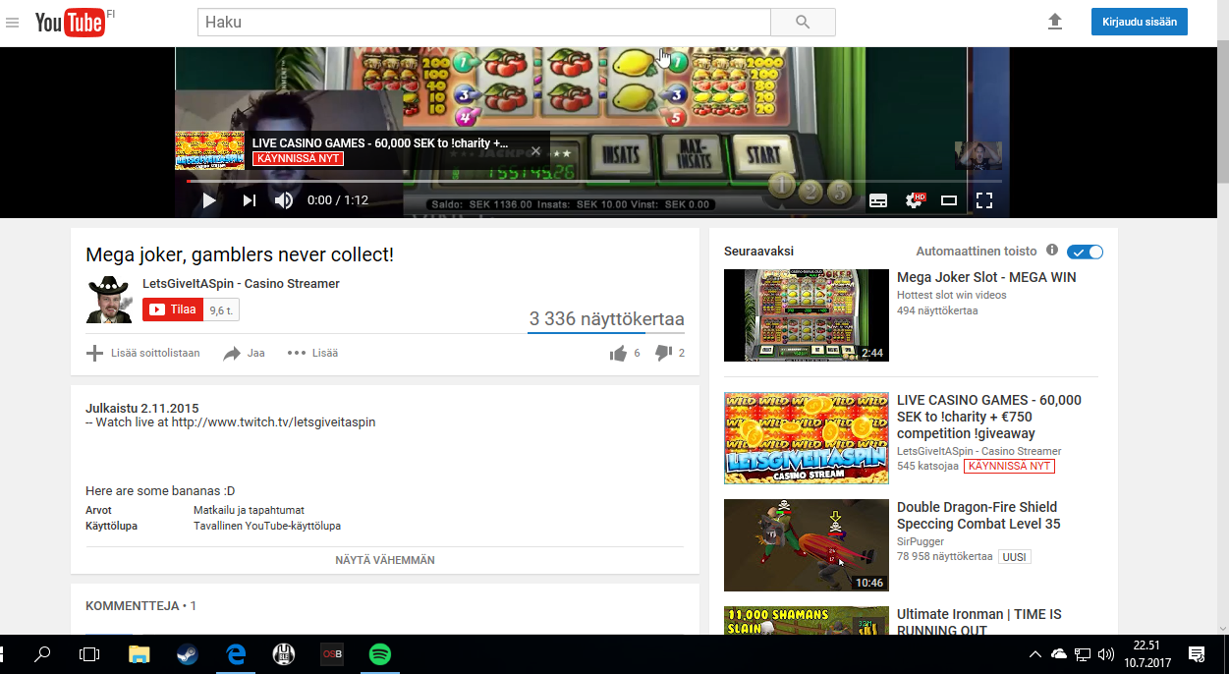1229x674 pixels.
Task: Dislike the video with thumbs down
Action: 663,353
